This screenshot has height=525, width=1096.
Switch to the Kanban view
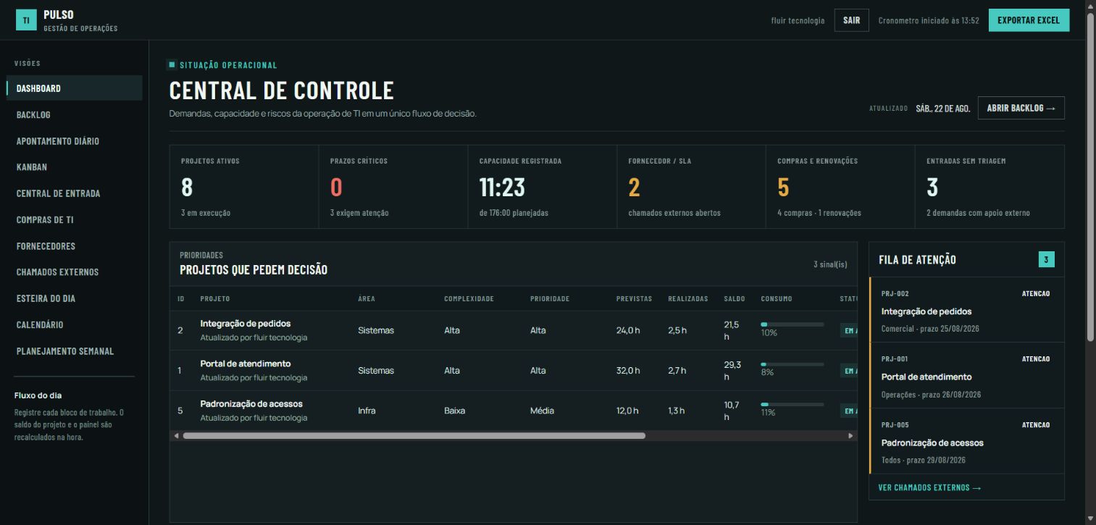coord(75,167)
